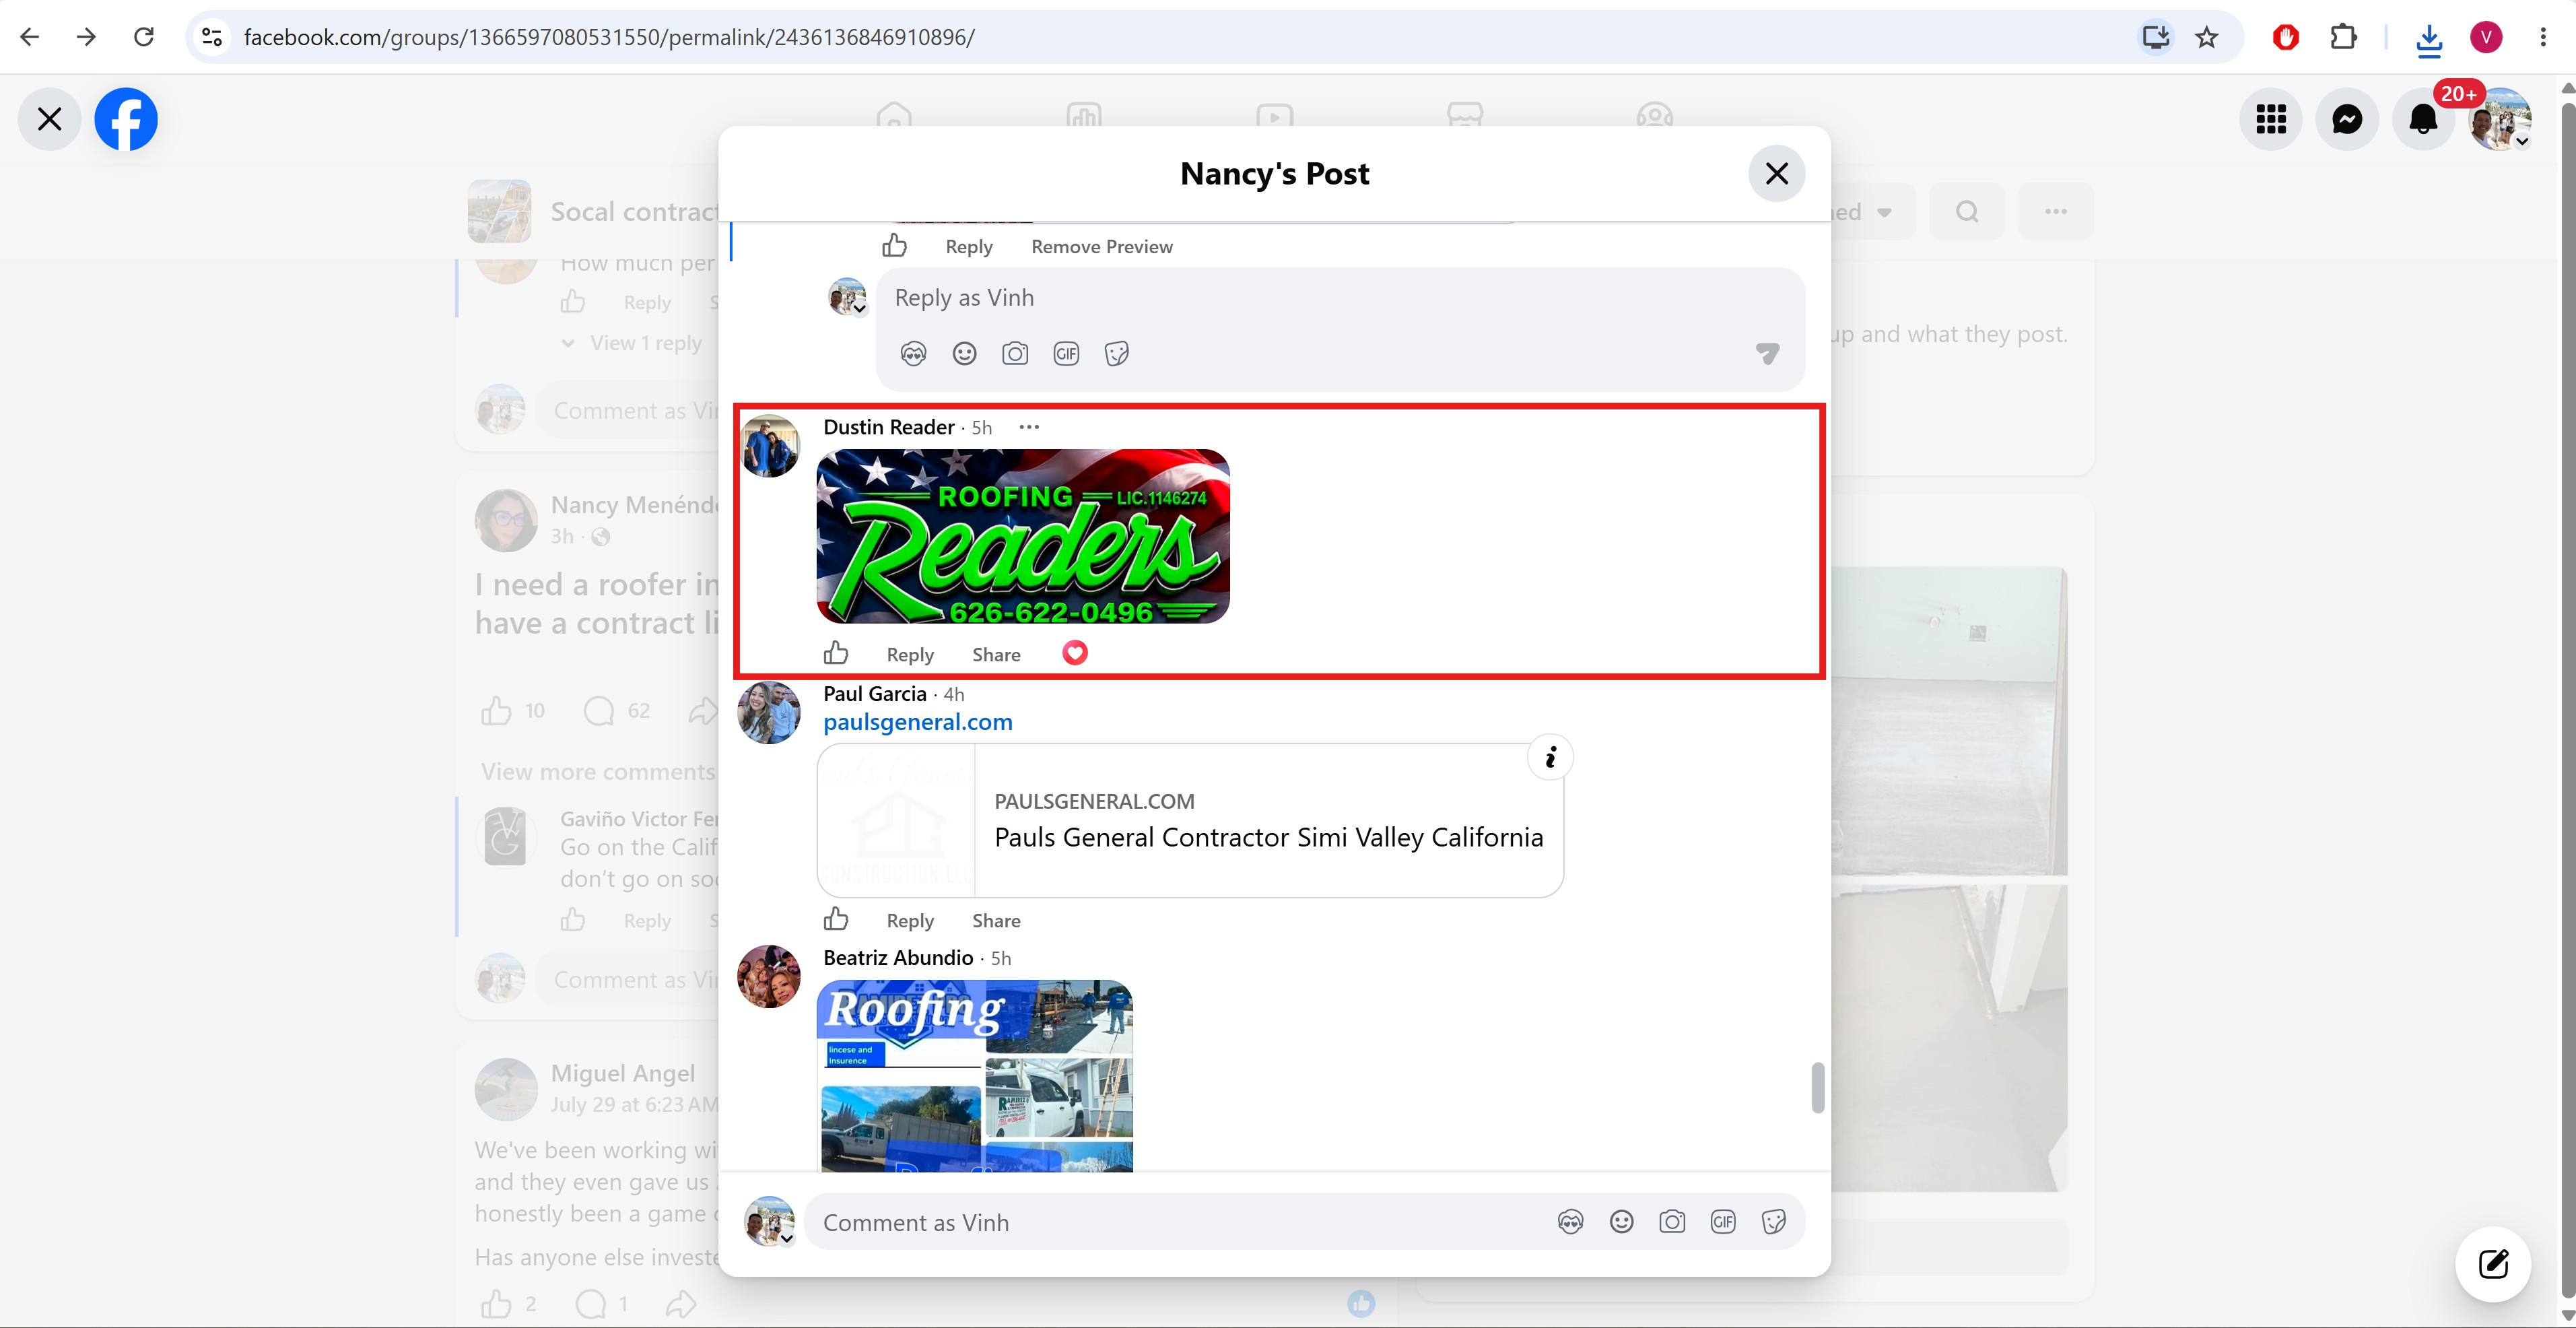Click the red ad blocker extension icon
This screenshot has height=1328, width=2576.
pyautogui.click(x=2286, y=37)
